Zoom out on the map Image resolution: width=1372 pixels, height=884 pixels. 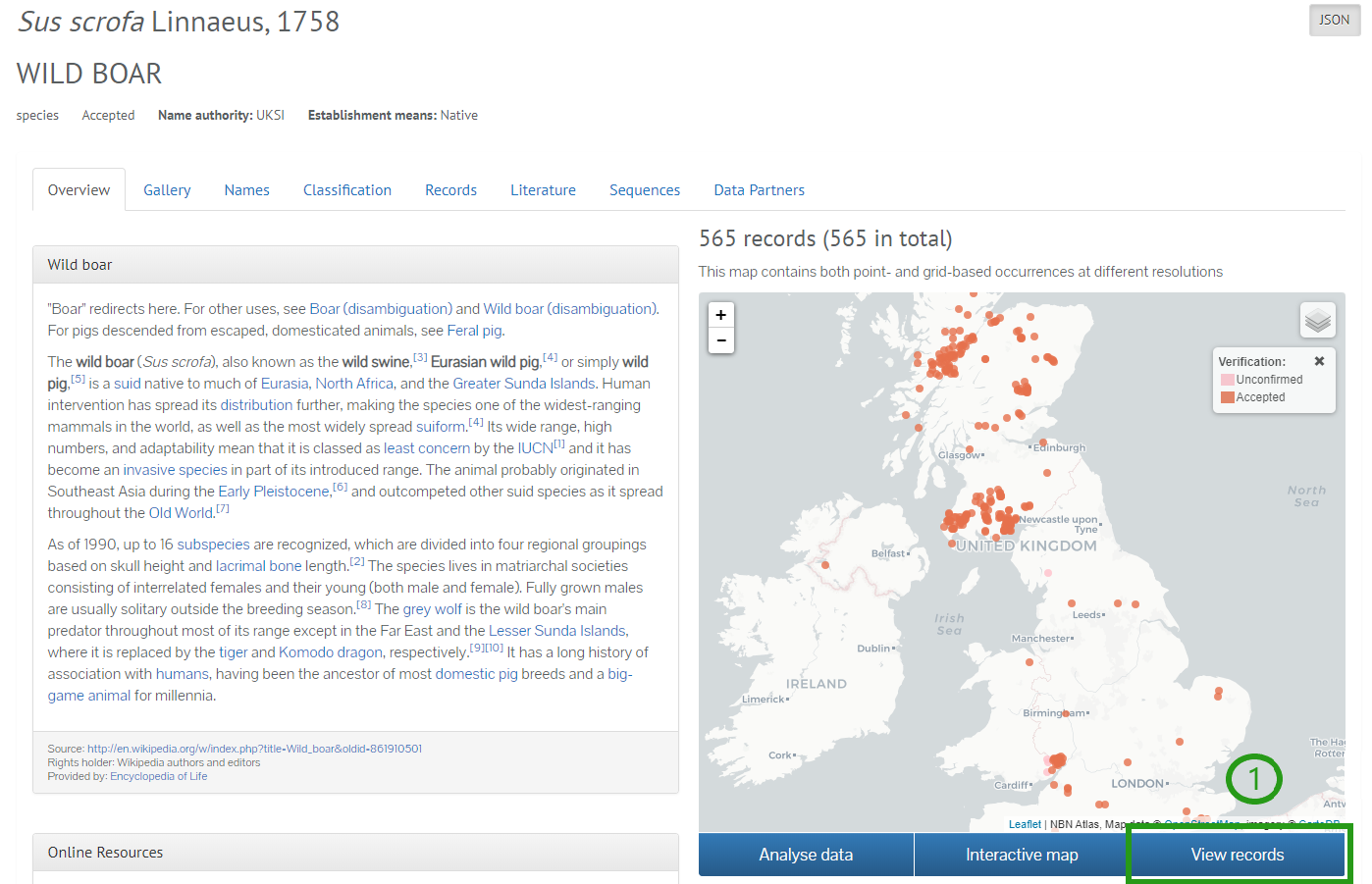coord(721,340)
